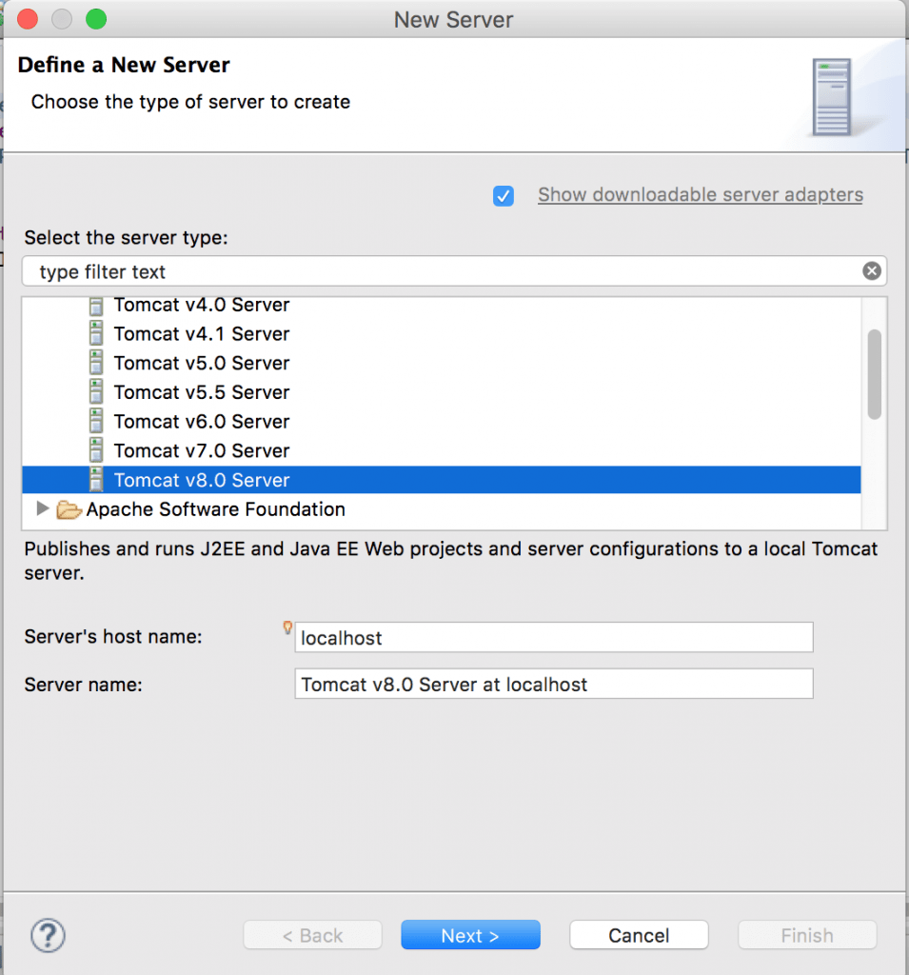Click the folder icon beside Apache Software Foundation
The image size is (909, 975).
click(69, 509)
